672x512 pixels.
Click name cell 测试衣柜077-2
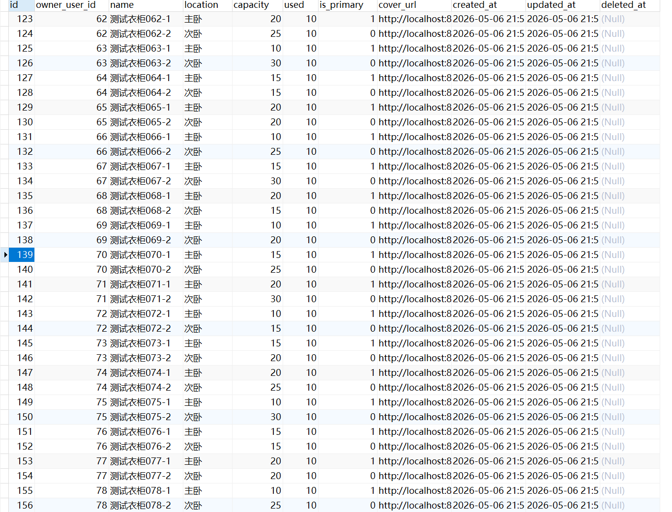tap(146, 476)
